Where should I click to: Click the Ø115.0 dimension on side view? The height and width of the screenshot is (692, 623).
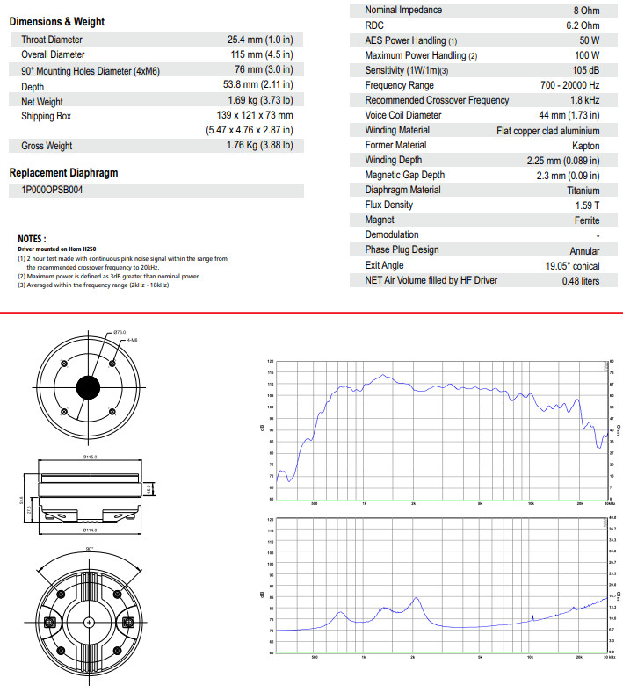[x=90, y=457]
